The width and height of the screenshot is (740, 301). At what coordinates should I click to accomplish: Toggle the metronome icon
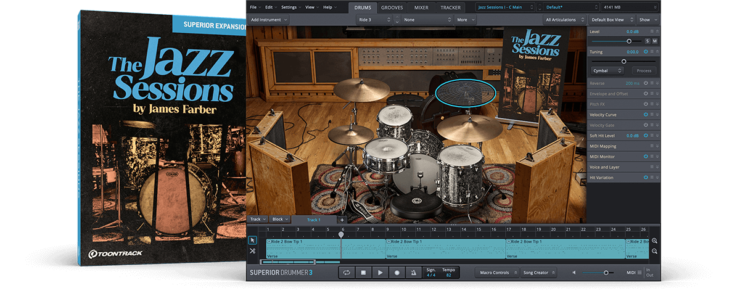tap(413, 273)
